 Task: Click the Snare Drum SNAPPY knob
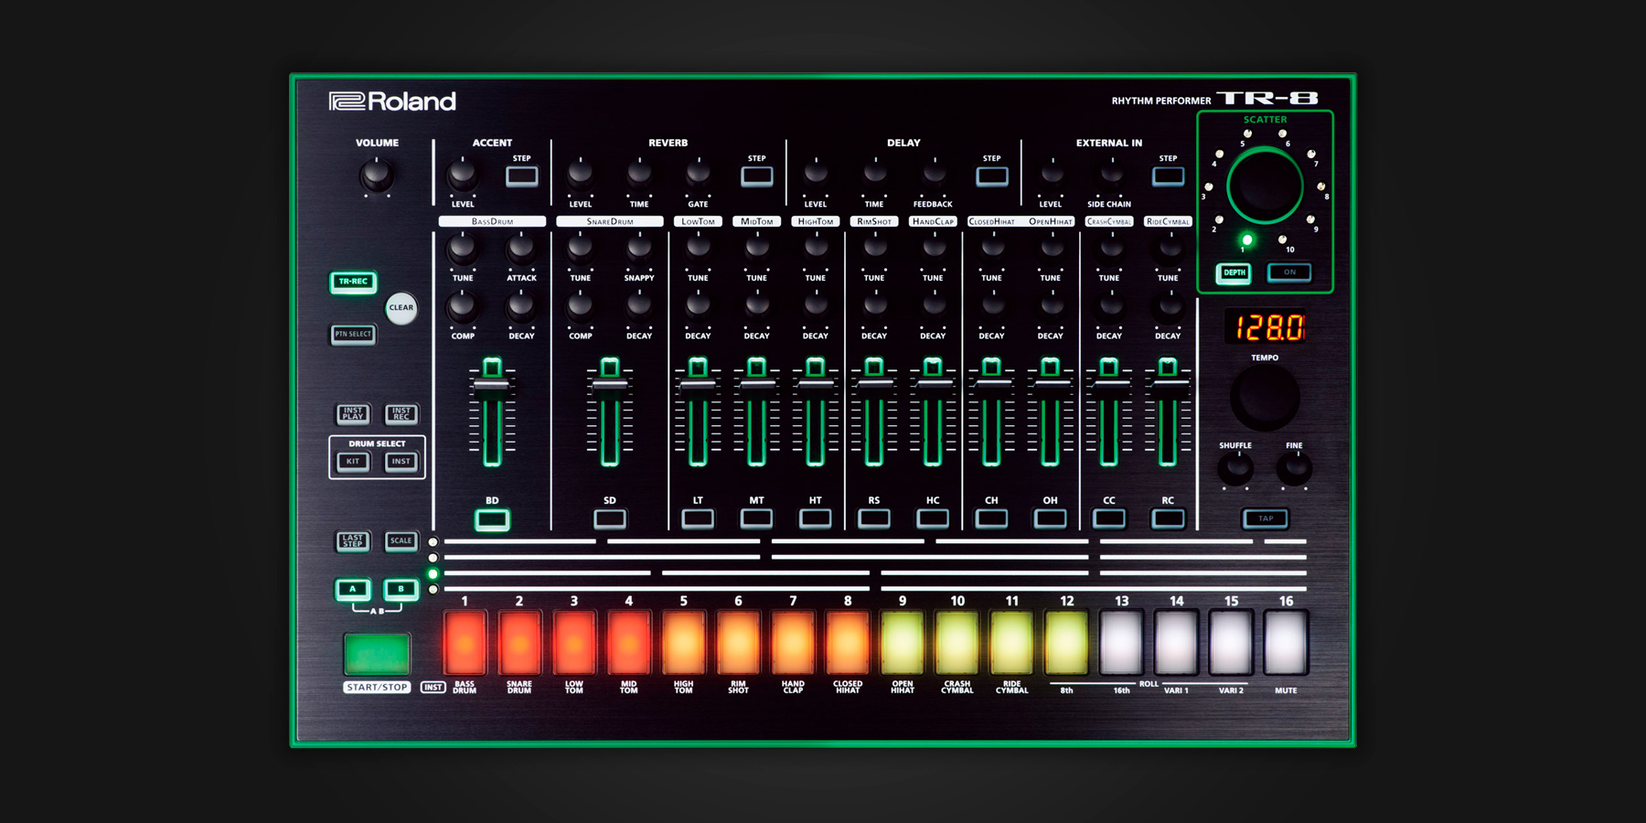point(639,248)
